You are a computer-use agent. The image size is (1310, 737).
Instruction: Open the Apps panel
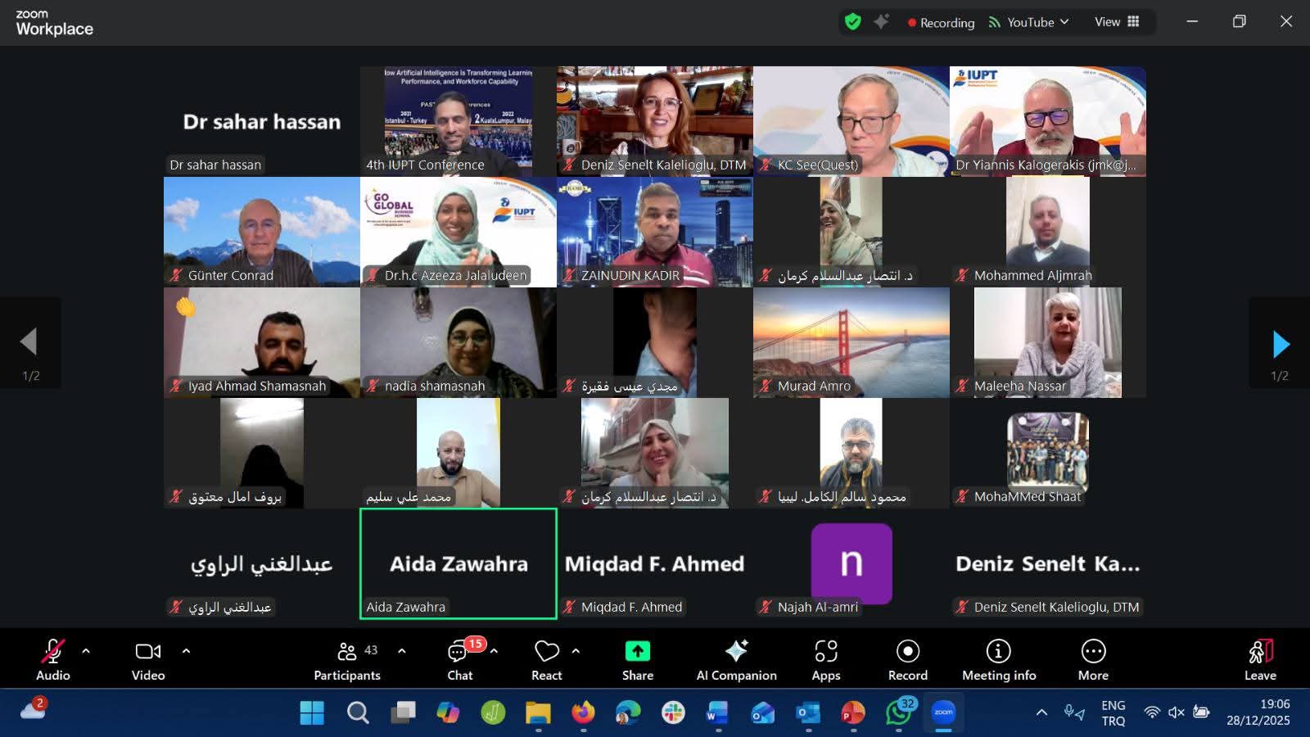coord(825,661)
